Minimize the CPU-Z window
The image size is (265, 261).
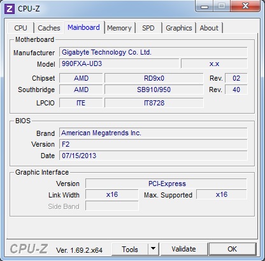tap(204, 6)
